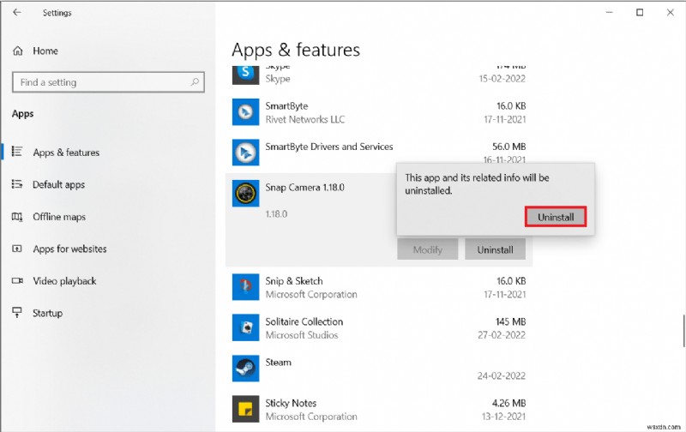Go back using the back arrow
This screenshot has width=686, height=432.
pyautogui.click(x=18, y=13)
